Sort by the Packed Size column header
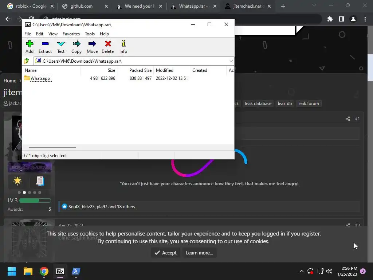 tap(136, 70)
